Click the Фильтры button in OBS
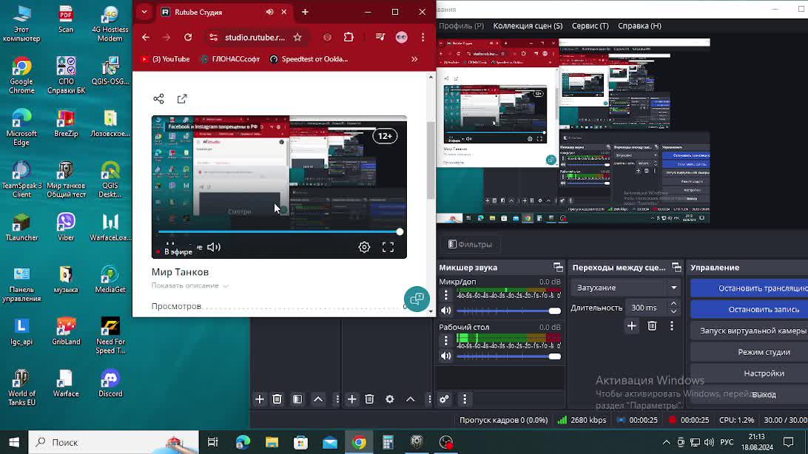Image resolution: width=808 pixels, height=454 pixels. (470, 245)
